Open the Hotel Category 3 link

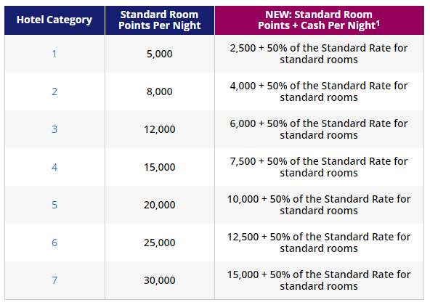[x=54, y=129]
